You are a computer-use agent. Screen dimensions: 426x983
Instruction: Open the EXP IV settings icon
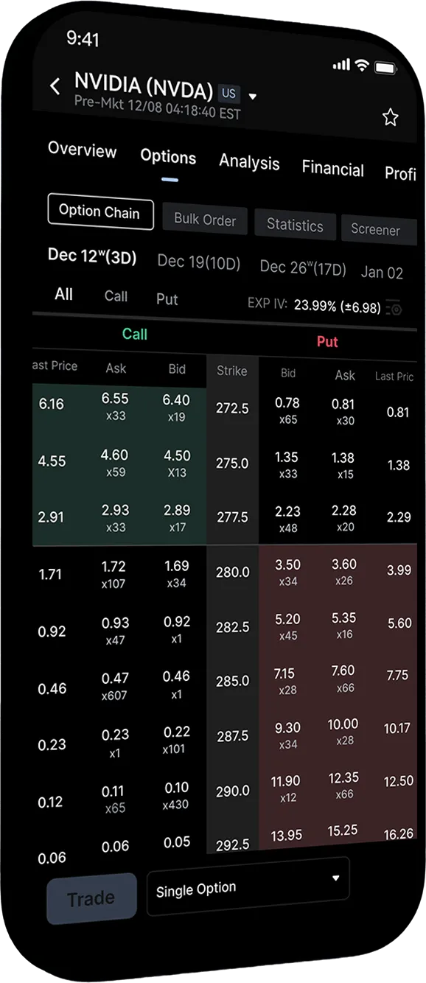[394, 307]
